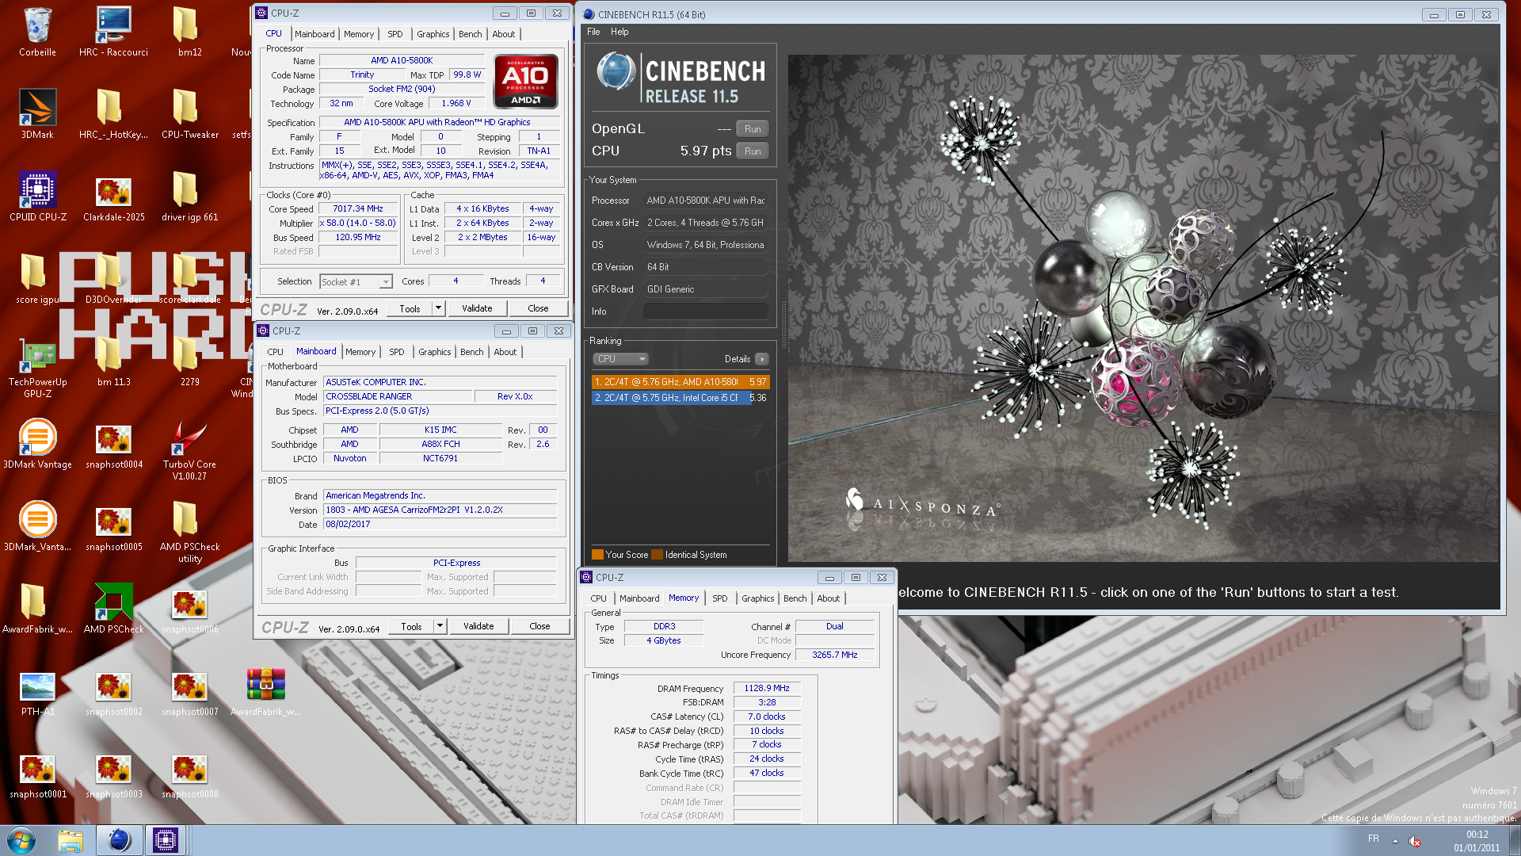Expand ranking Details arrow in Cinebench

(x=762, y=359)
